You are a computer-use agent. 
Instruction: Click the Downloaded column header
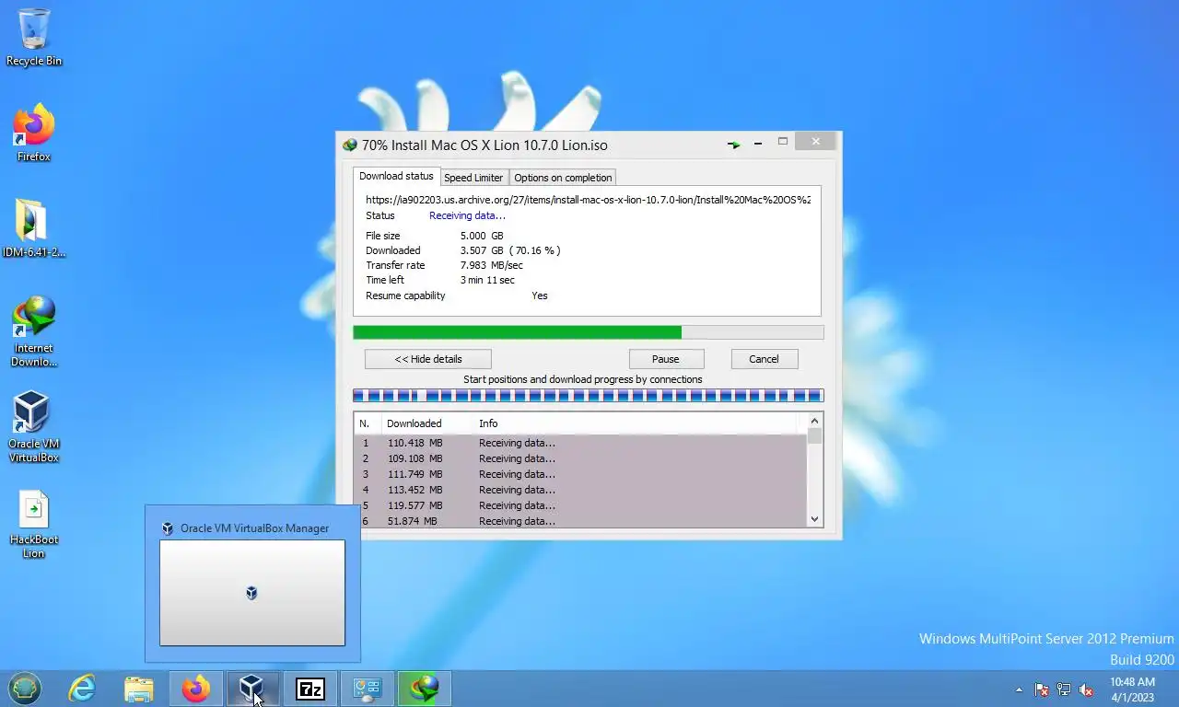(427, 423)
